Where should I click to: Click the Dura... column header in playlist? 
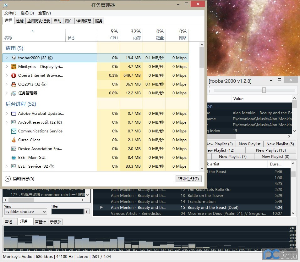click(275, 164)
